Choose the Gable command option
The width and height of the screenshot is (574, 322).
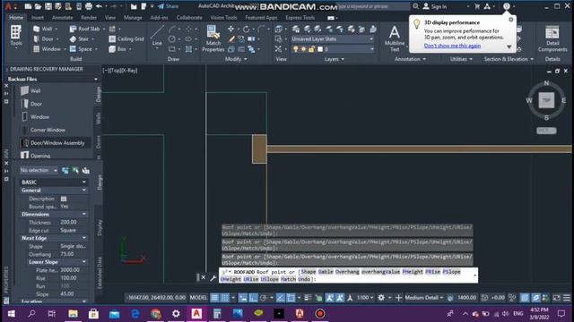click(x=326, y=272)
